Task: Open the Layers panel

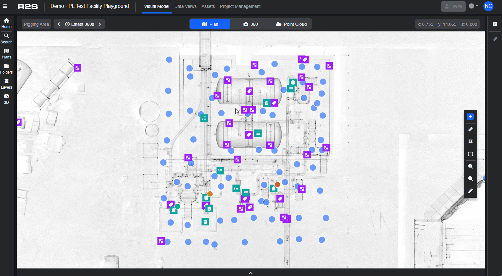Action: pos(6,84)
